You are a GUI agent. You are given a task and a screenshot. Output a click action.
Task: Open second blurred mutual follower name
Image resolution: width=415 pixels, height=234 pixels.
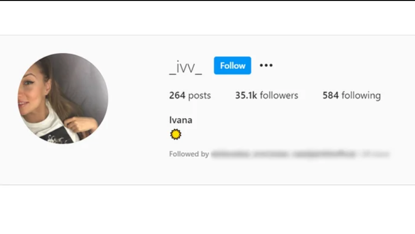(x=271, y=154)
